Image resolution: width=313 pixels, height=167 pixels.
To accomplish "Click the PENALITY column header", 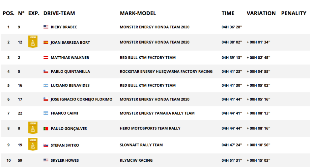I will click(294, 13).
